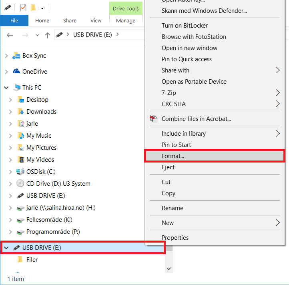The image size is (289, 285).
Task: Click the Drive Tools contextual tab header
Action: [126, 8]
